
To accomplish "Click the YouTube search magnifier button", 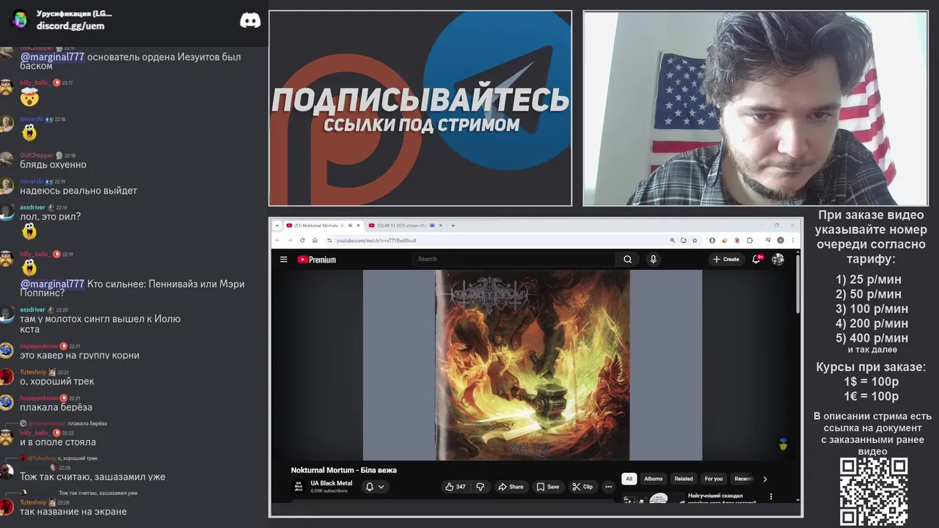I will (627, 259).
